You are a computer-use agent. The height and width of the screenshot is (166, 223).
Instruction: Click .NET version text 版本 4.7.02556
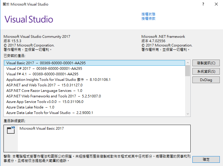pos(153,41)
